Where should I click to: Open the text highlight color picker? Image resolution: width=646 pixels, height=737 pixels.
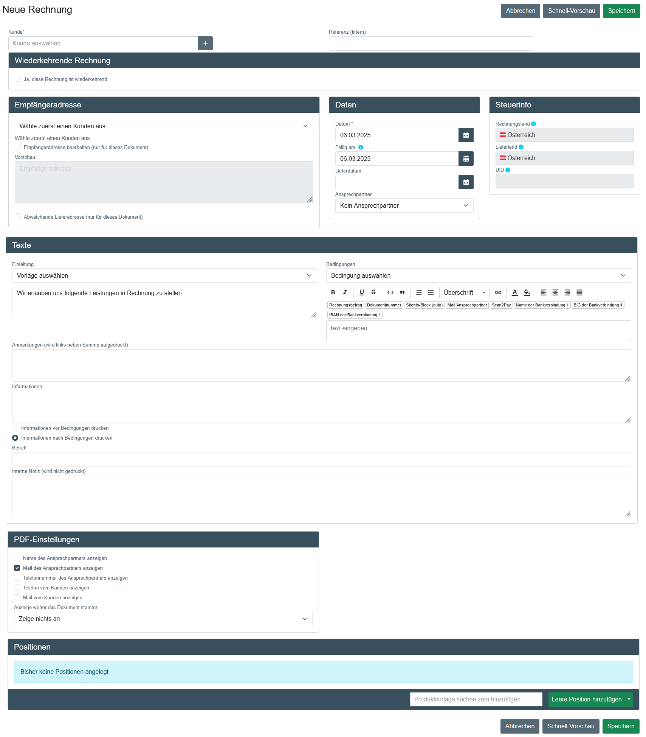pyautogui.click(x=527, y=292)
